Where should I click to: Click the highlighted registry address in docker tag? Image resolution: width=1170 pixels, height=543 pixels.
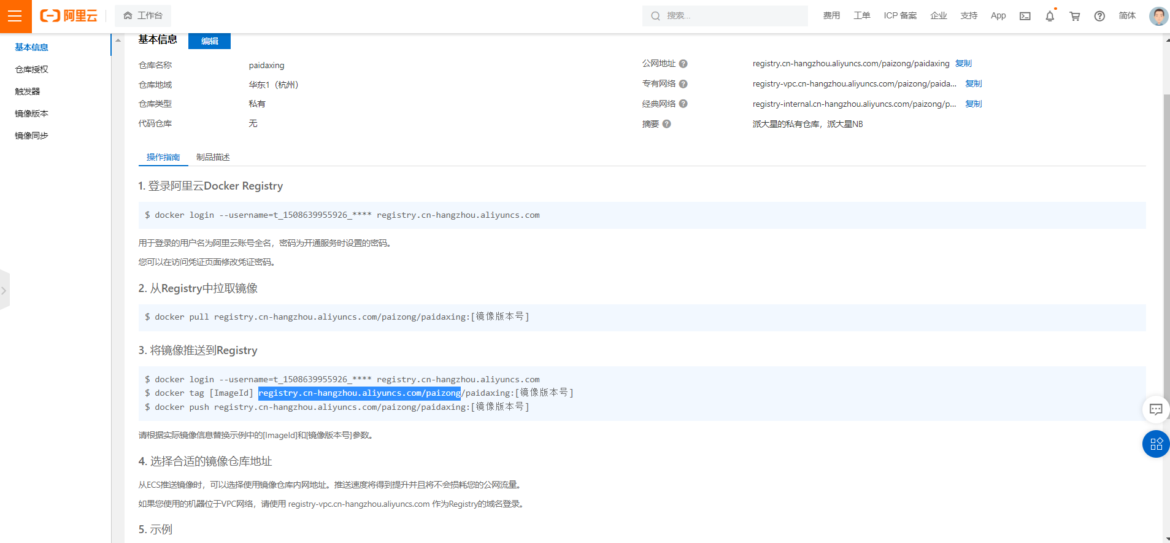[360, 393]
